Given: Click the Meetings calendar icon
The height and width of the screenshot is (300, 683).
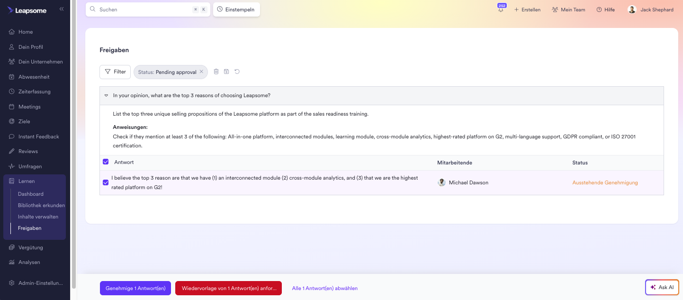Looking at the screenshot, I should tap(12, 107).
